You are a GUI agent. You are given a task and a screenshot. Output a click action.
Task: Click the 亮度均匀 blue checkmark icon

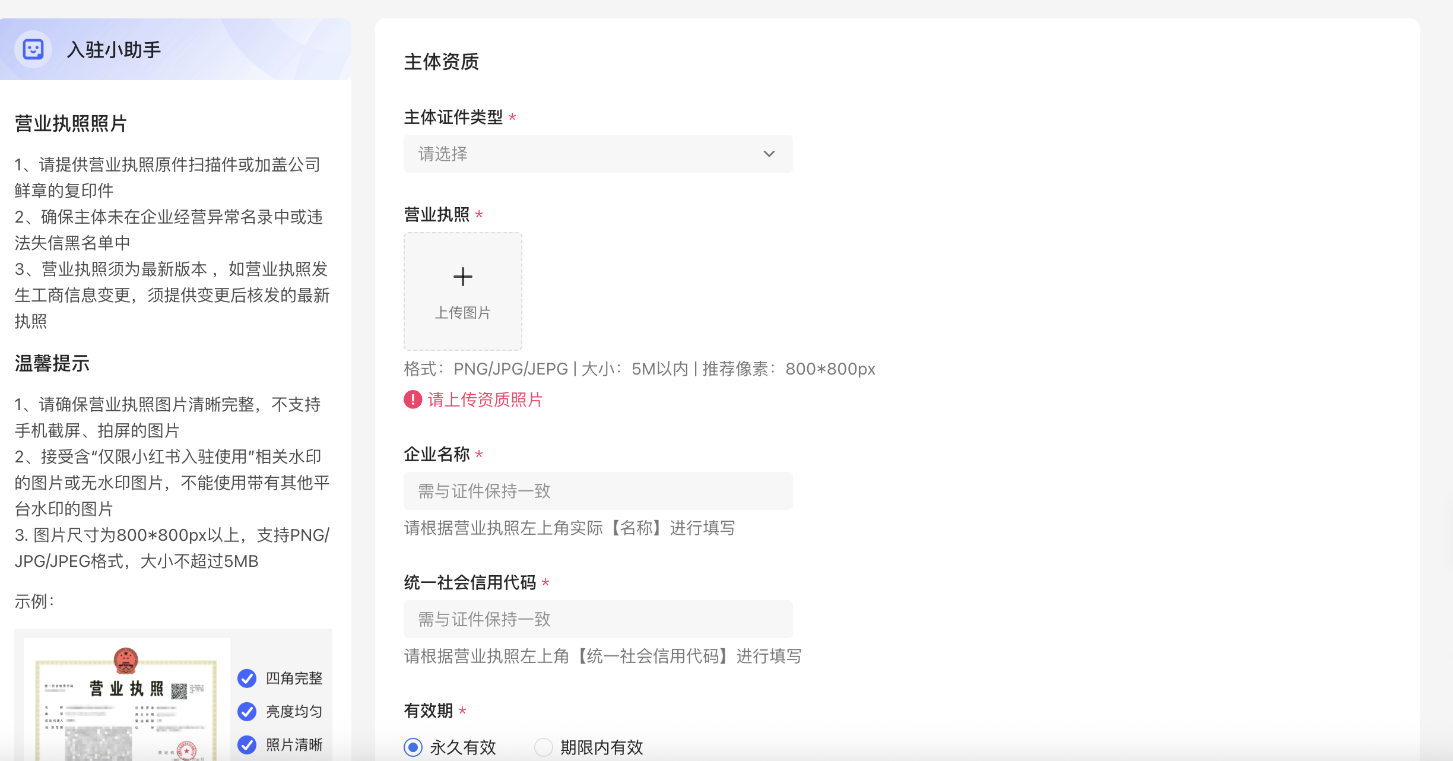pos(247,711)
